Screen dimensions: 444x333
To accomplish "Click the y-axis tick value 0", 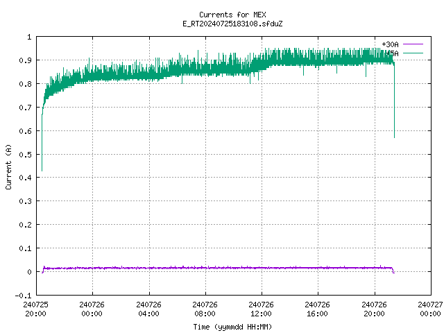I will click(x=29, y=272).
